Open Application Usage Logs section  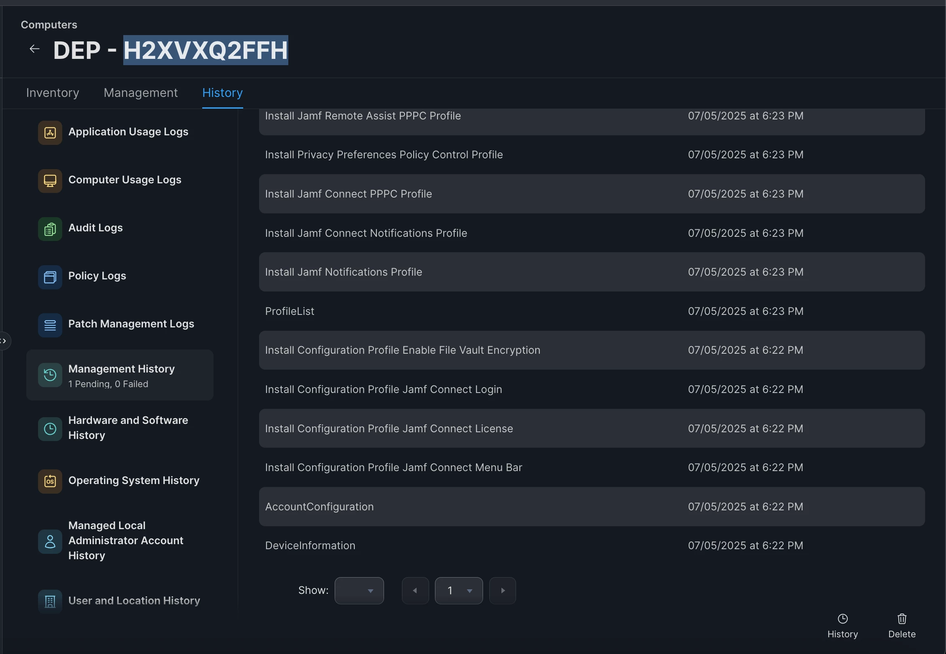coord(120,132)
